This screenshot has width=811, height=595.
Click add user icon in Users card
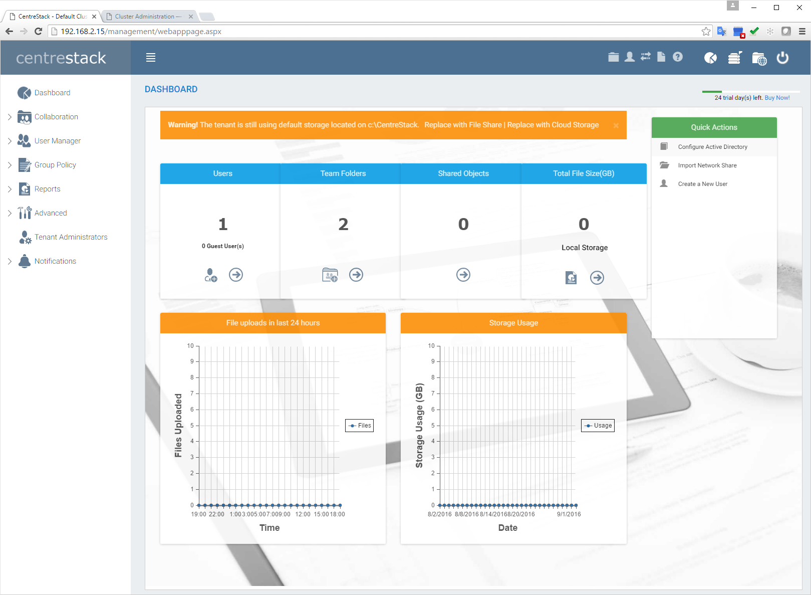click(x=211, y=275)
